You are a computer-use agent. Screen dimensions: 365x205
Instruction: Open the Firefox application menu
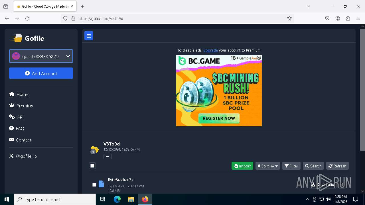click(358, 18)
